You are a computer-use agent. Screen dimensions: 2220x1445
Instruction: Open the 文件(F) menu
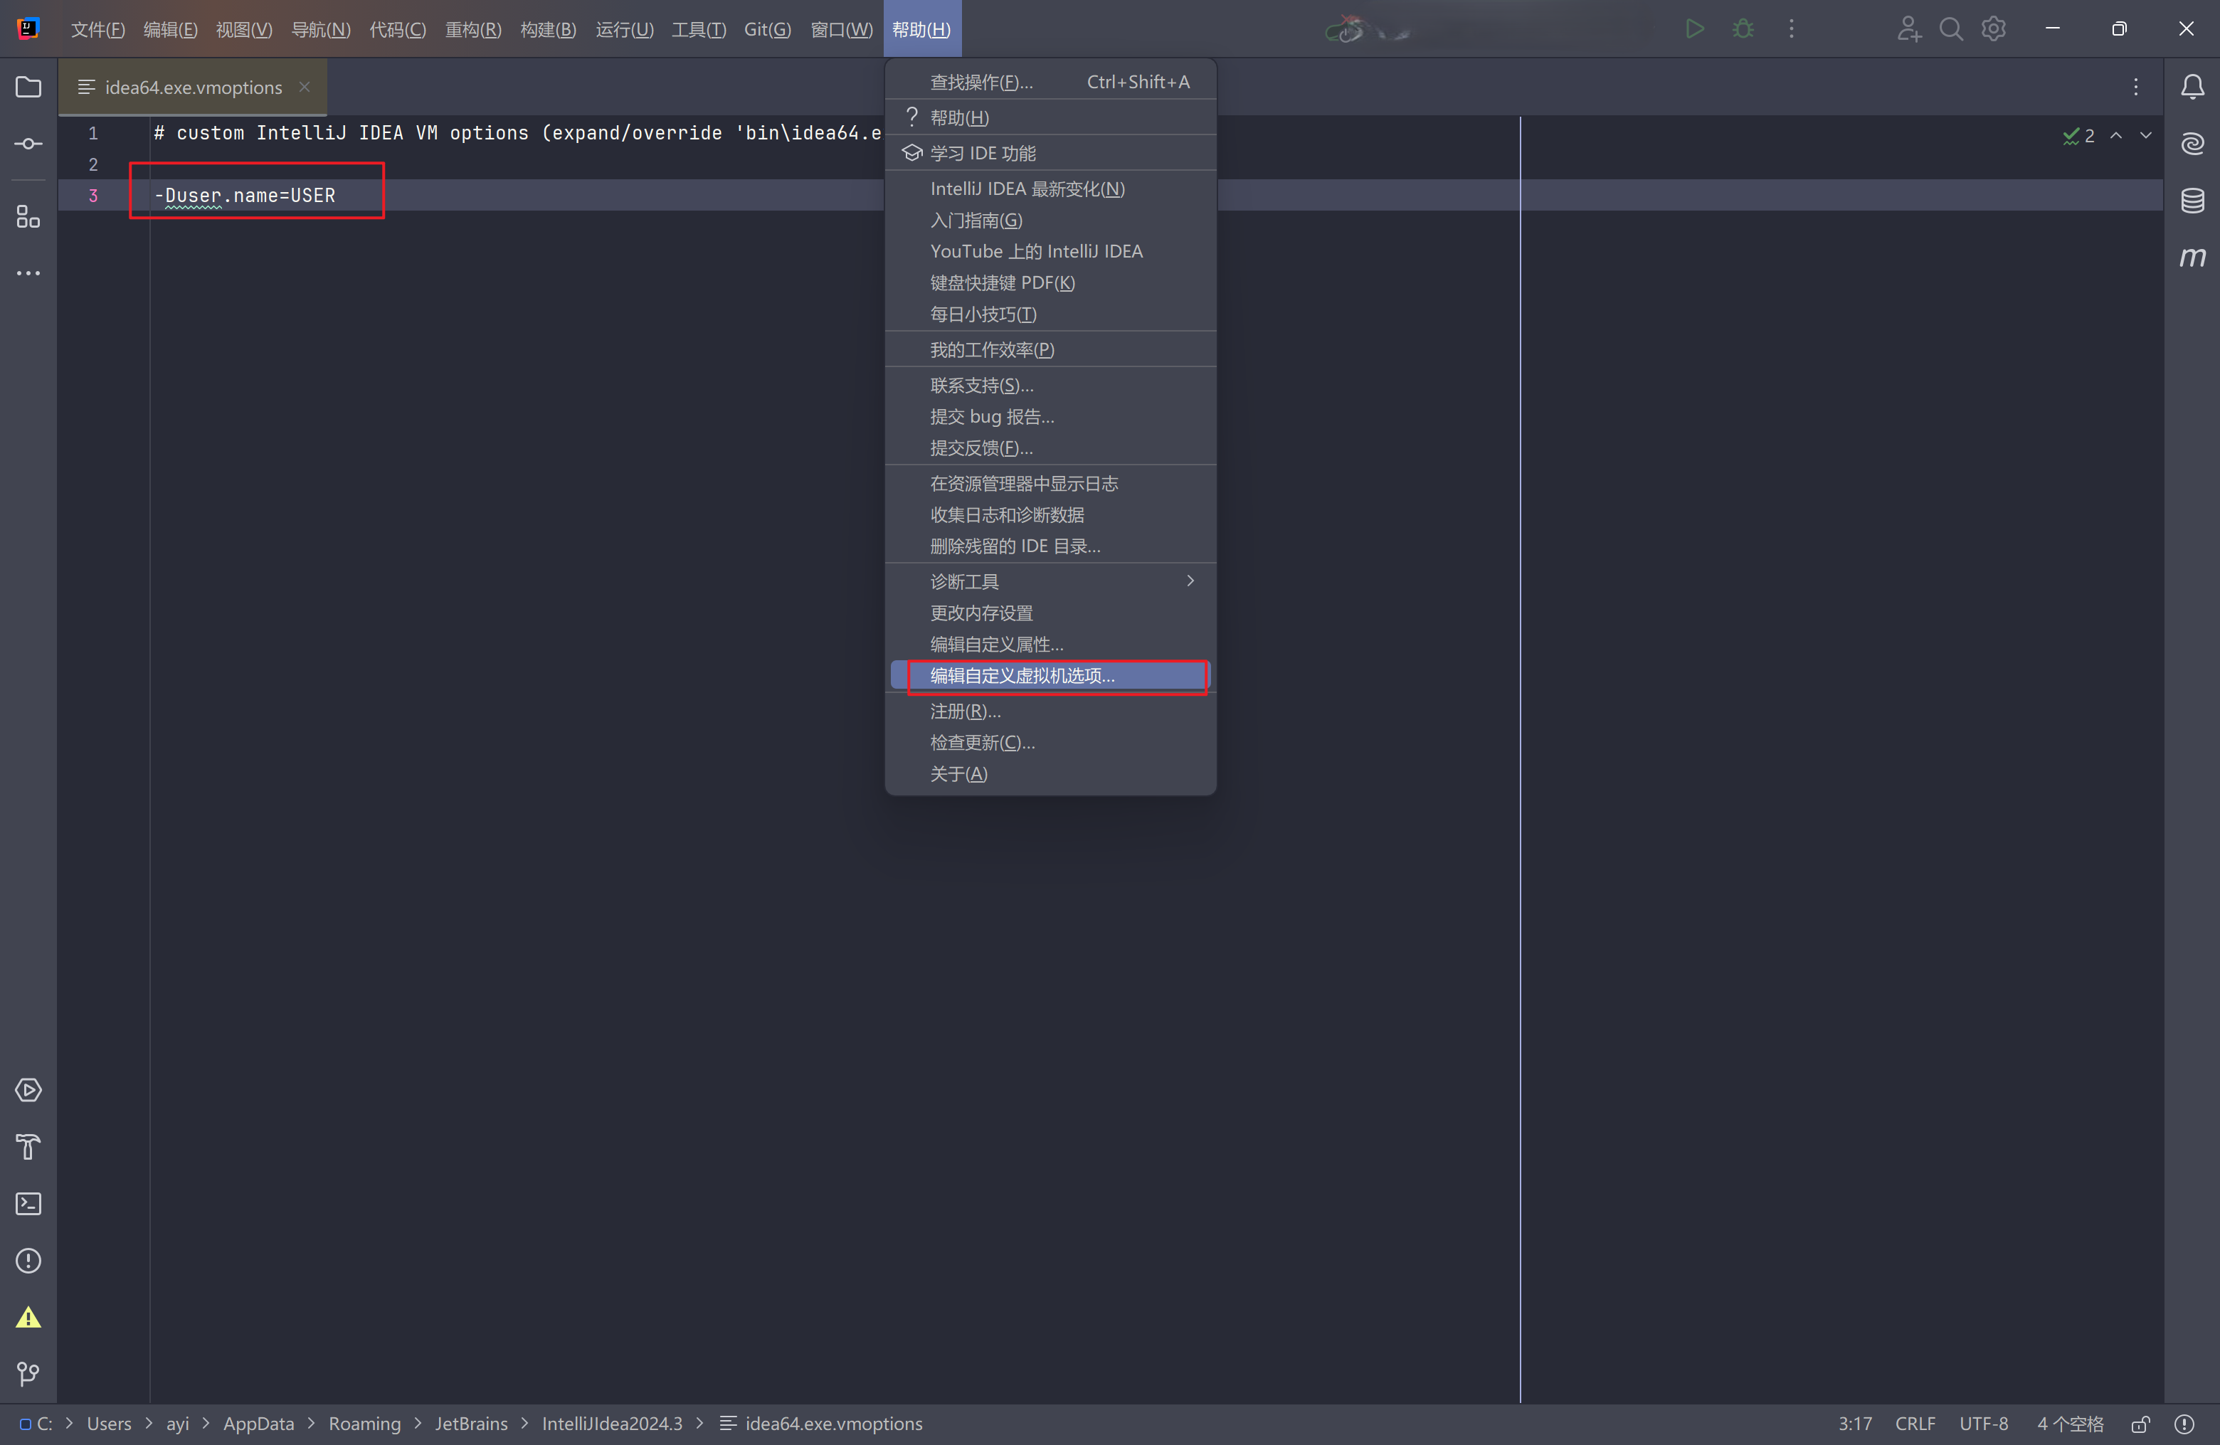(98, 29)
